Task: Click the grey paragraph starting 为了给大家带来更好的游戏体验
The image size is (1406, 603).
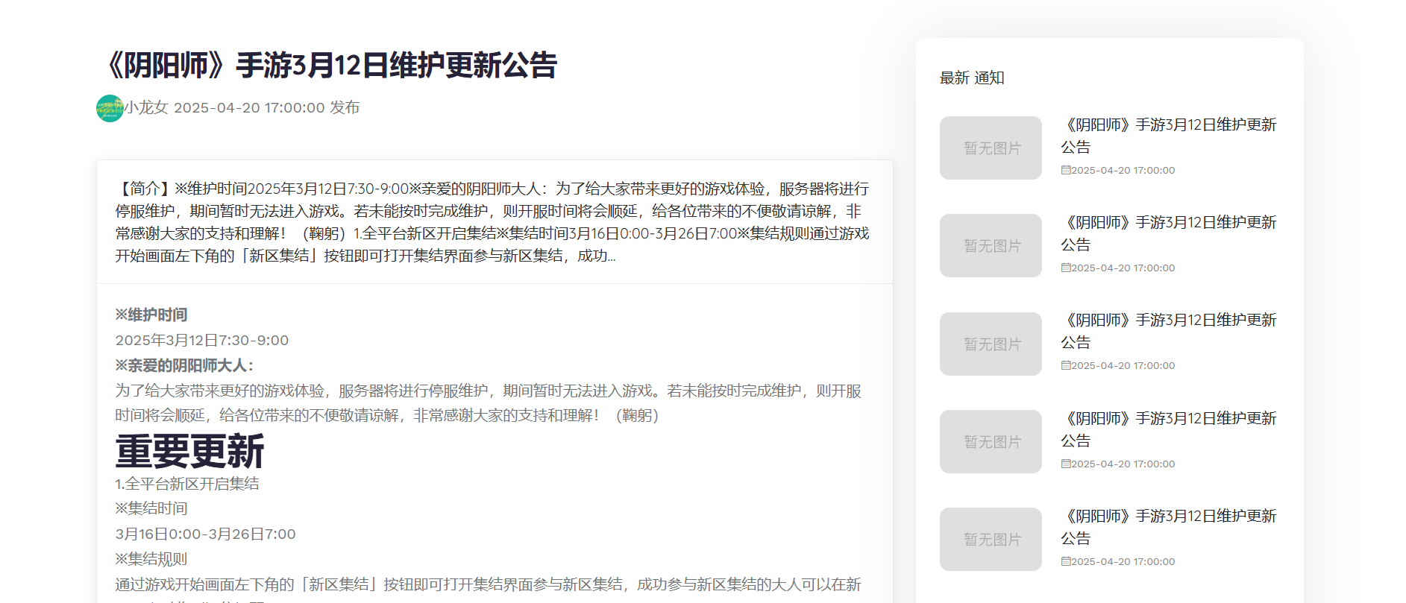Action: pos(489,403)
